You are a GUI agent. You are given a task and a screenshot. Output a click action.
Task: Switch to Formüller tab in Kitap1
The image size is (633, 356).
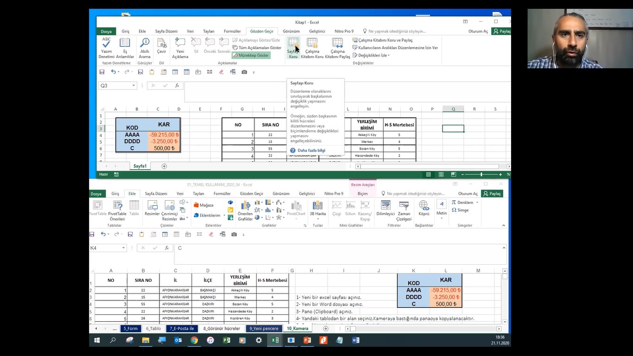coord(232,32)
